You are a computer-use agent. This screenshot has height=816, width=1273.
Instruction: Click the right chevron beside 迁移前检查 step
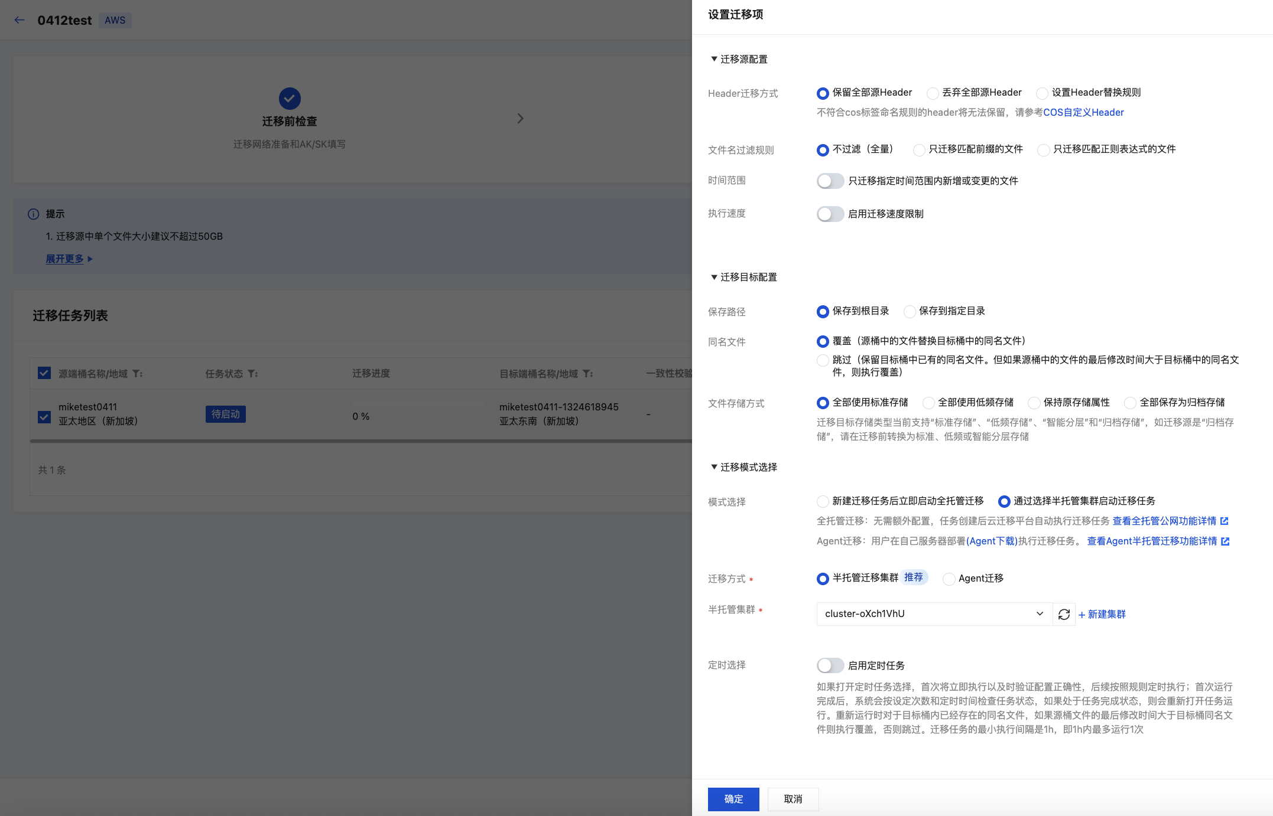520,119
